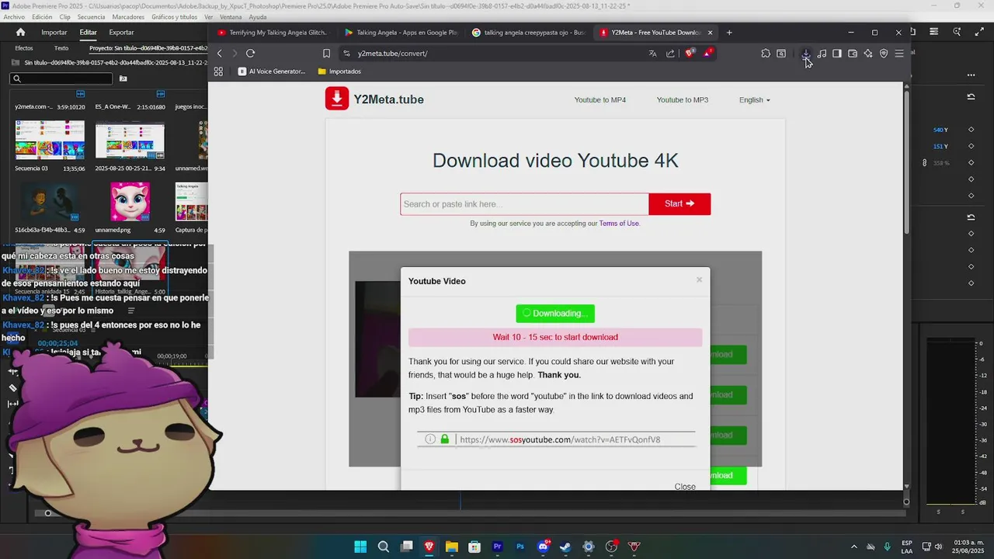Viewport: 994px width, 559px height.
Task: Click the red Start button
Action: (x=679, y=204)
